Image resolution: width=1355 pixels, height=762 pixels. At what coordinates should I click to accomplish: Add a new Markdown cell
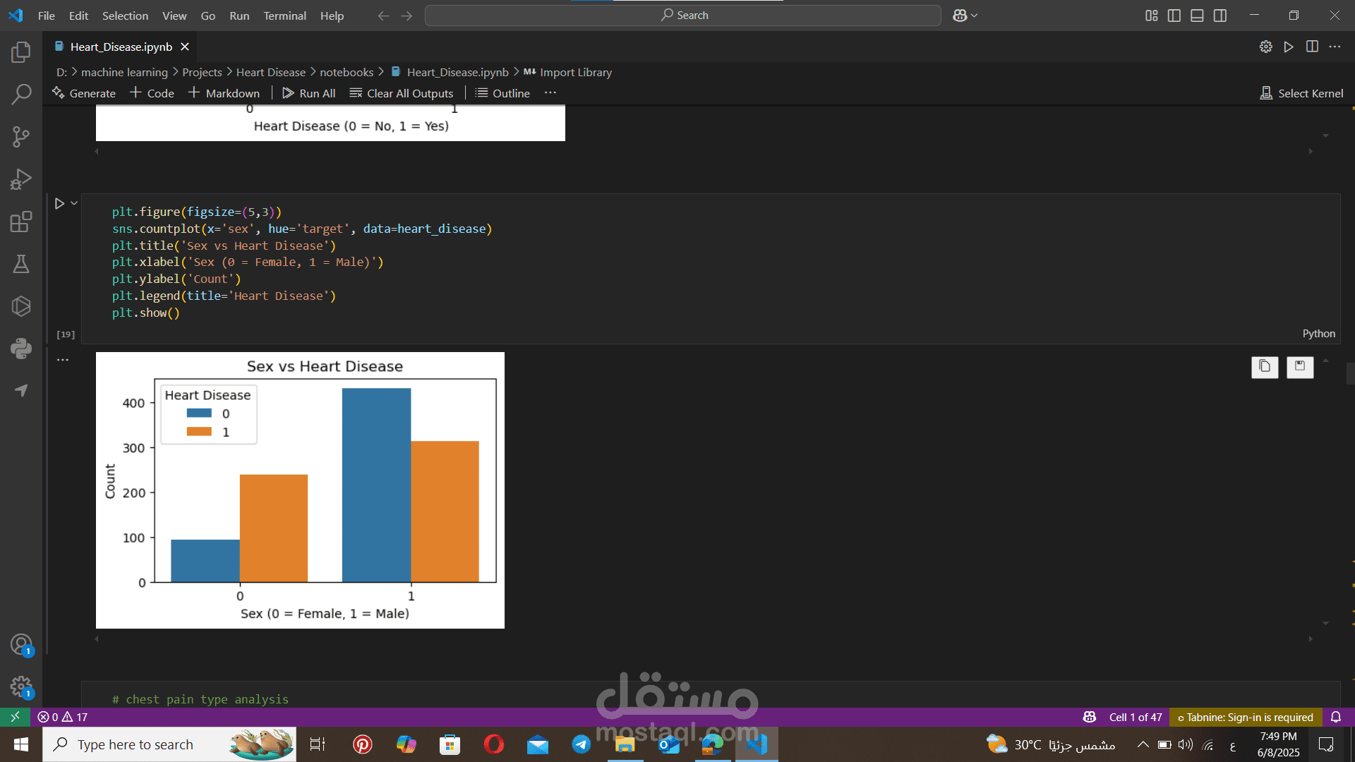click(x=224, y=93)
